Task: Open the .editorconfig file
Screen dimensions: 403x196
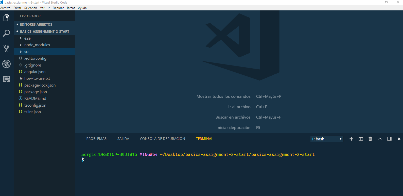Action: (35, 58)
